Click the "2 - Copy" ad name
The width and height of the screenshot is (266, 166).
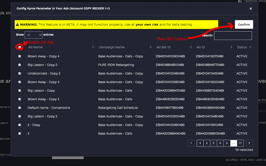(x=34, y=125)
